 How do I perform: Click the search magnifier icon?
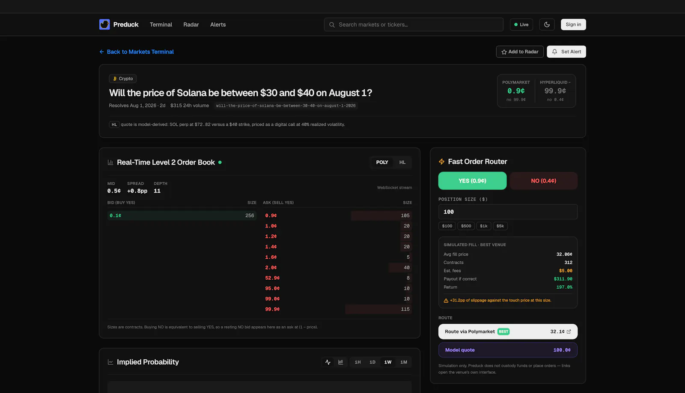(x=332, y=25)
